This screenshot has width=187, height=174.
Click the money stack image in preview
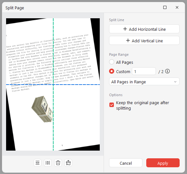click(x=42, y=109)
